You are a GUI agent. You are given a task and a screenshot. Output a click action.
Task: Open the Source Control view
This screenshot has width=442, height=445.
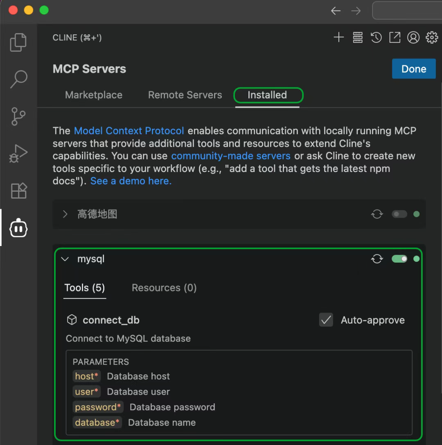pyautogui.click(x=18, y=116)
